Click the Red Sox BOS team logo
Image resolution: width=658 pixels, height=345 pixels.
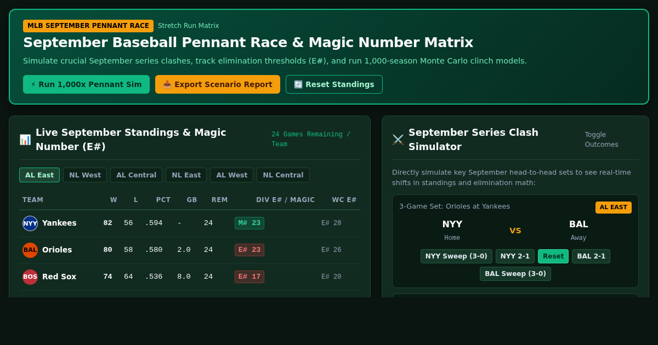[x=30, y=277]
